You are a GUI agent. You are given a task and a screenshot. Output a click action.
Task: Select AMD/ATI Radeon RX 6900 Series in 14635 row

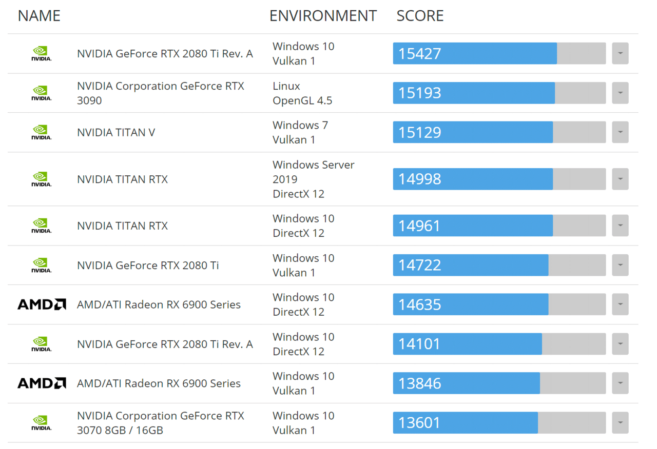click(159, 305)
